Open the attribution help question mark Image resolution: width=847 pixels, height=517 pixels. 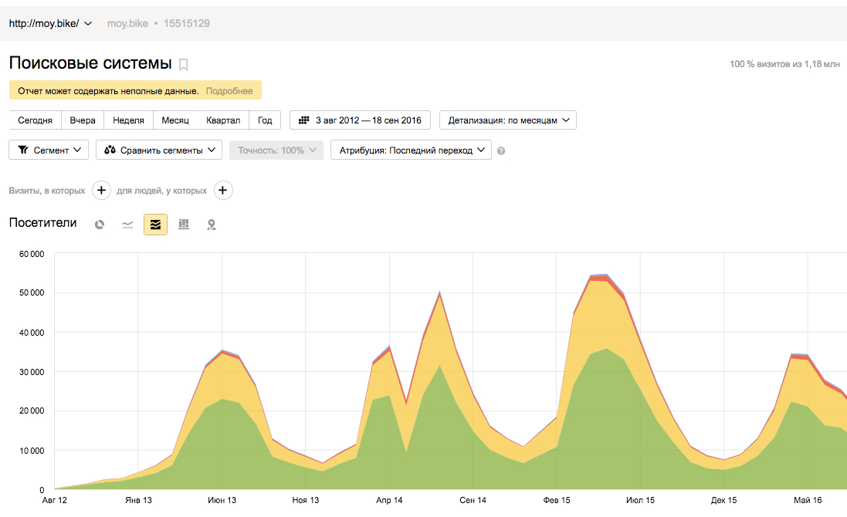pyautogui.click(x=501, y=151)
